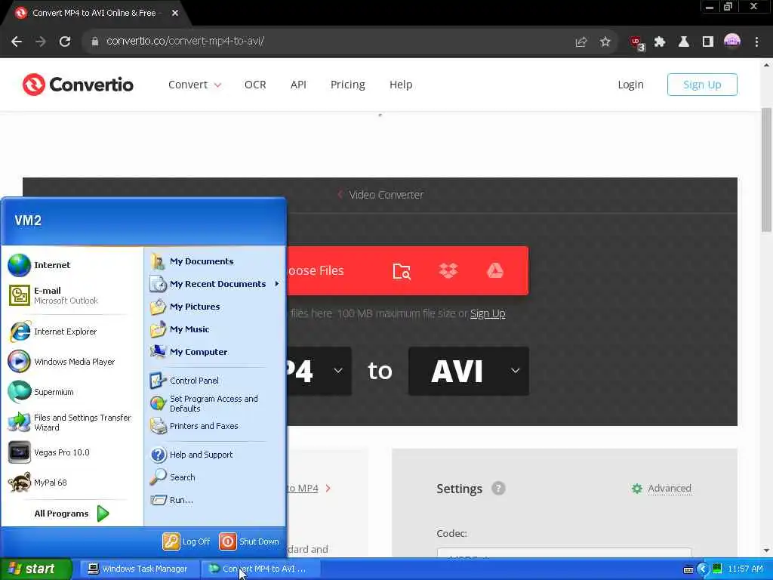Click the system tray clock
This screenshot has width=773, height=580.
(x=745, y=569)
